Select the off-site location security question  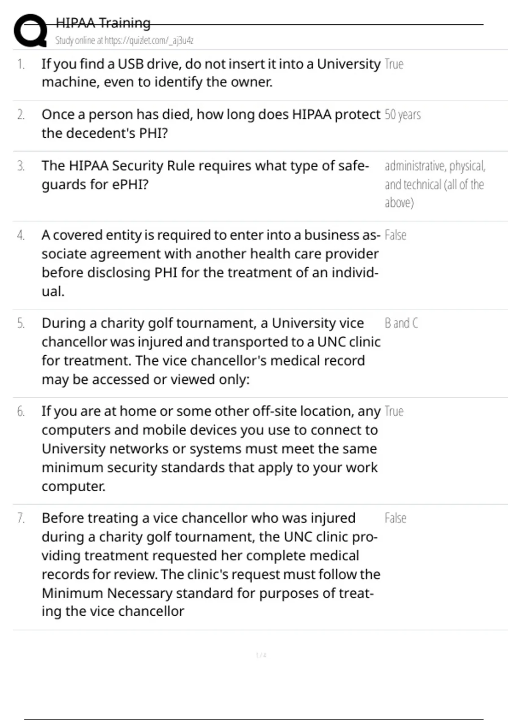click(x=210, y=449)
